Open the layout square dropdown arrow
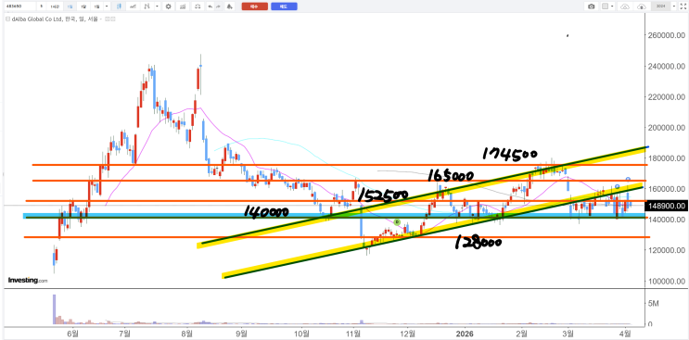 [x=612, y=6]
